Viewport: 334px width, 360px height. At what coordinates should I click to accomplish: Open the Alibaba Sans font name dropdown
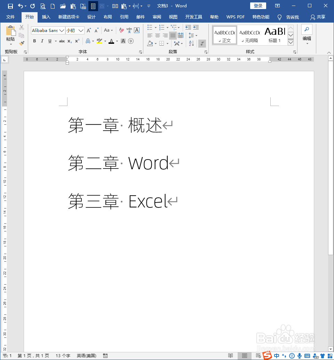point(62,30)
